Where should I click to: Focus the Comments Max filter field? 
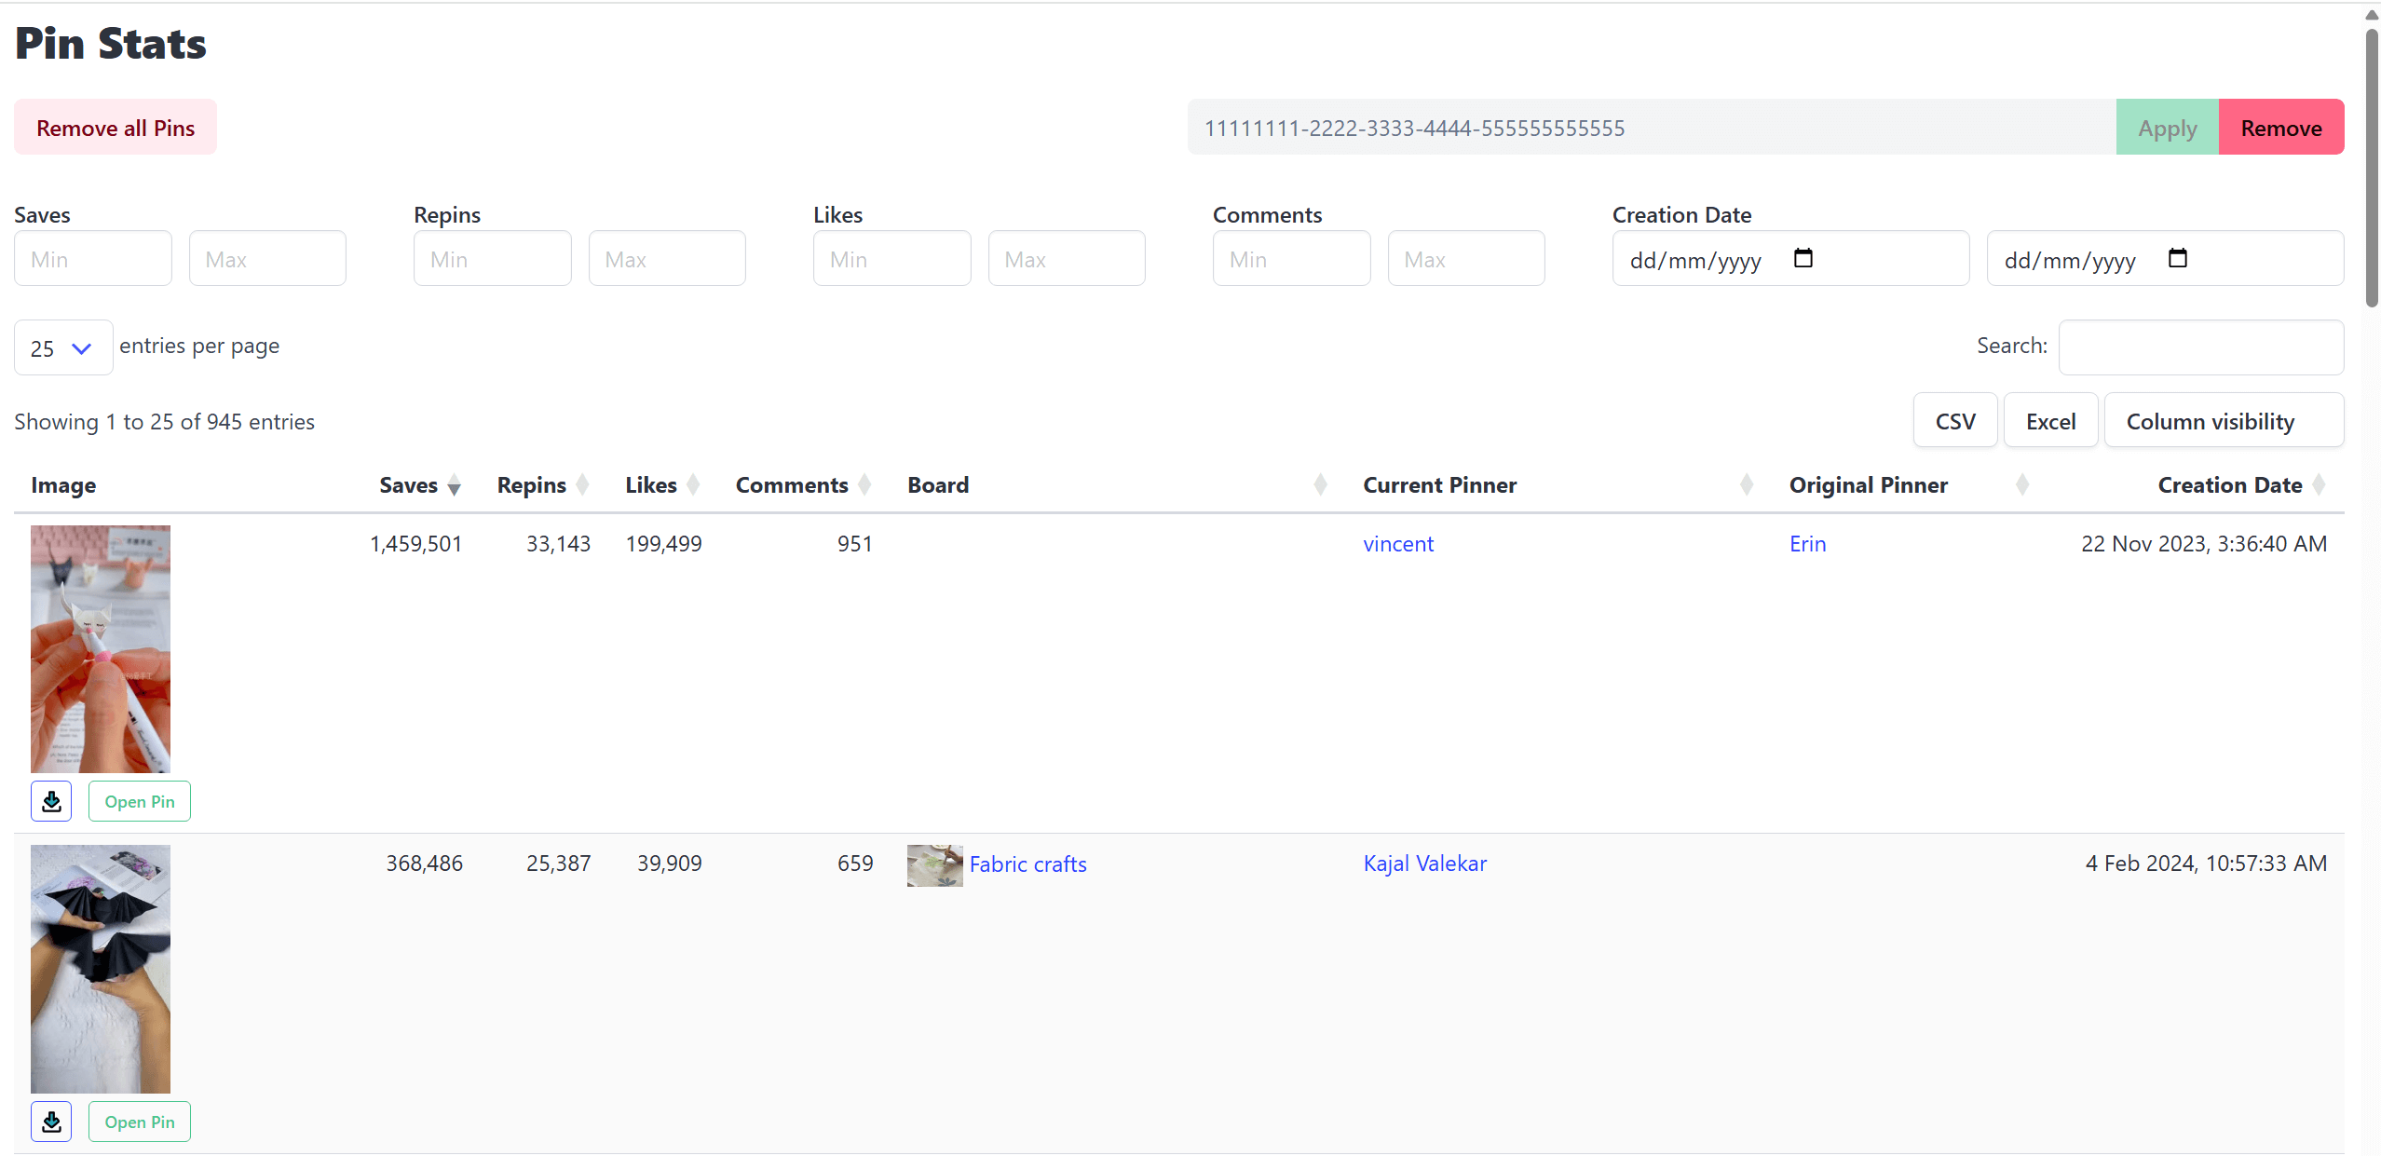pyautogui.click(x=1466, y=258)
